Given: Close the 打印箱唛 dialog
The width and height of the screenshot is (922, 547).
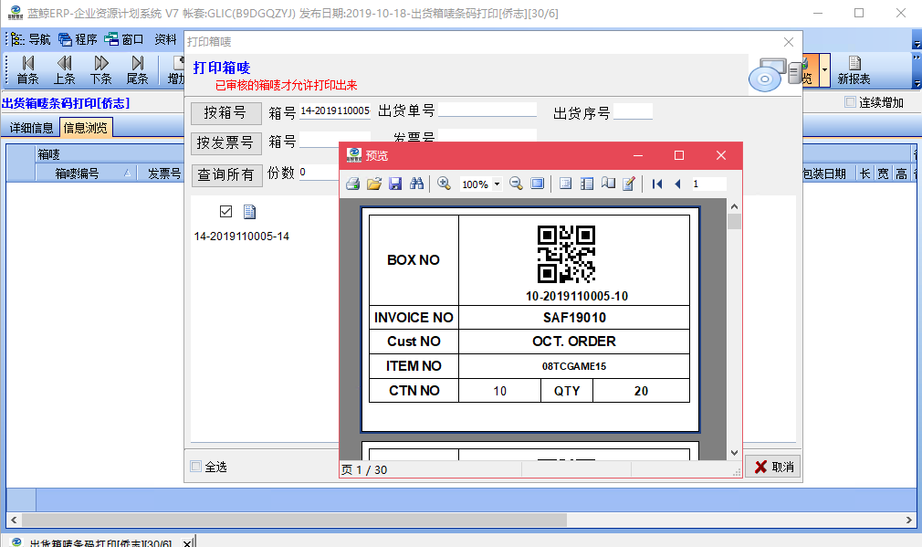Looking at the screenshot, I should pos(789,42).
